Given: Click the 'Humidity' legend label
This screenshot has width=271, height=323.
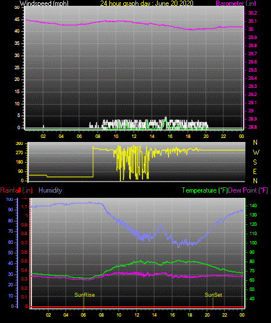Looking at the screenshot, I should (x=50, y=190).
